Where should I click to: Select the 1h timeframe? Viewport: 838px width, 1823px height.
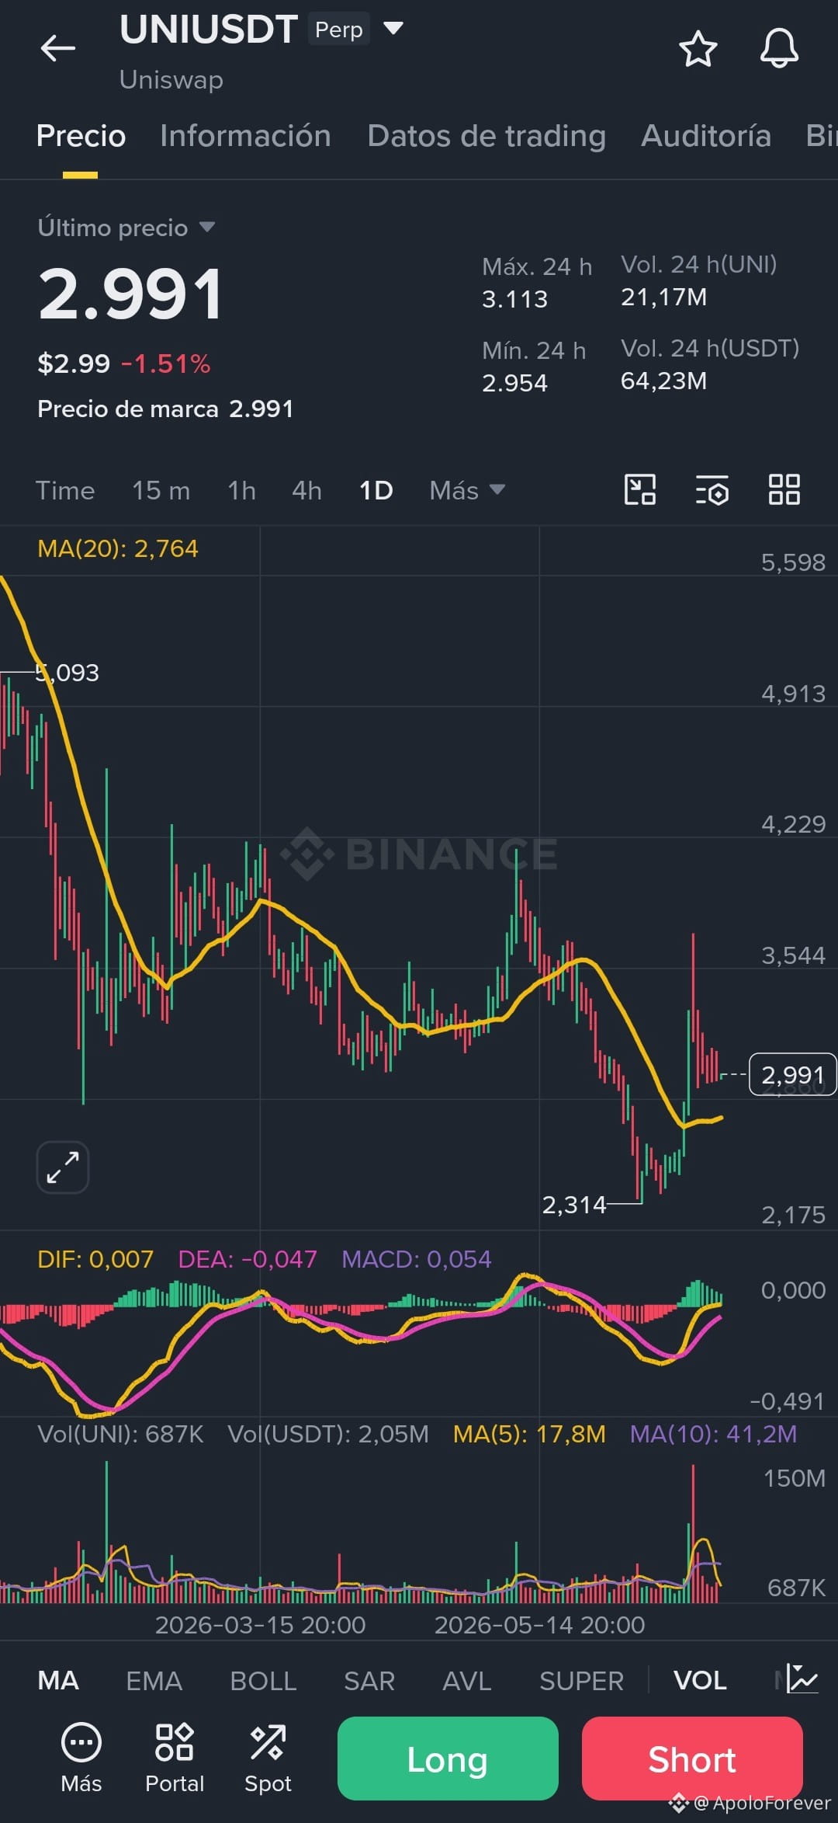click(241, 491)
